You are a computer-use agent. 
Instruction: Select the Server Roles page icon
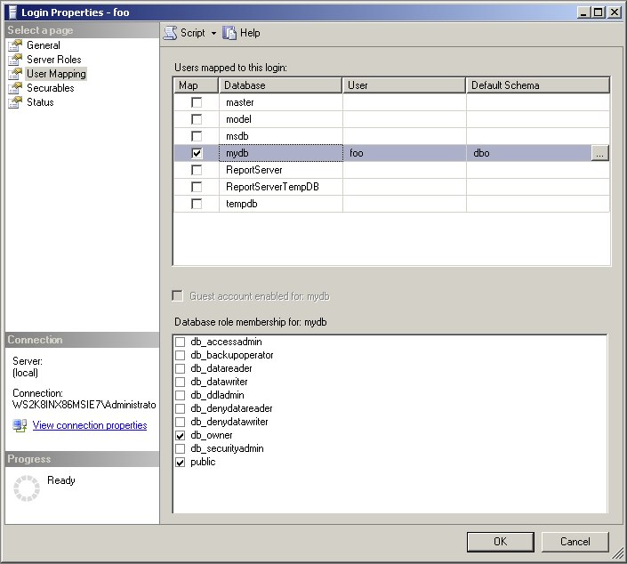click(x=15, y=60)
